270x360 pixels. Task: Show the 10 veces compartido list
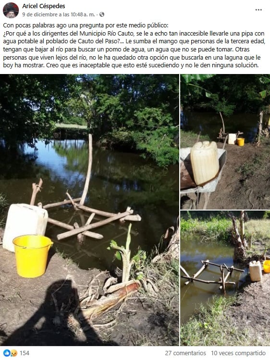238,353
